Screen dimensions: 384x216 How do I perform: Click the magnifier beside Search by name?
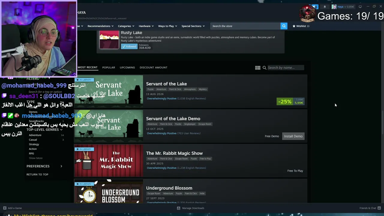(264, 68)
